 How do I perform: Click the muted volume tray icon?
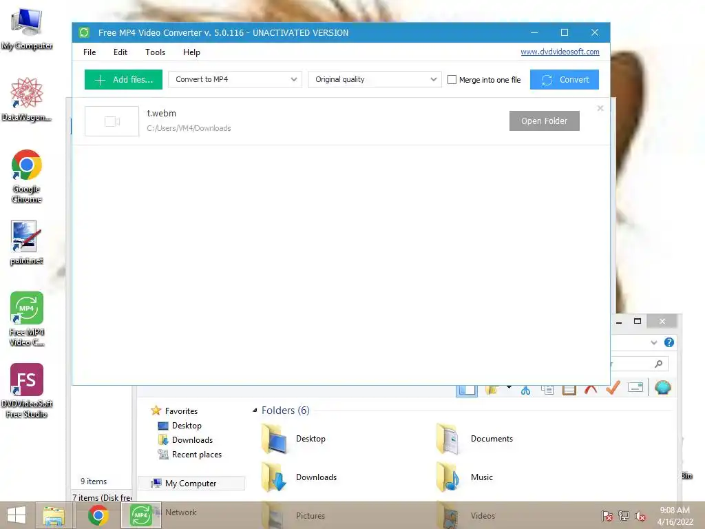640,516
